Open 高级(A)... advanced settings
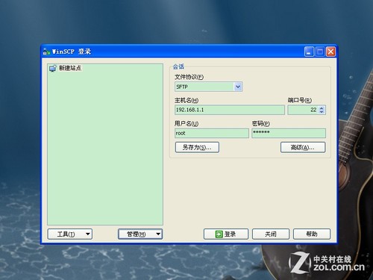Screen dimensions: 373x280 click(303, 147)
